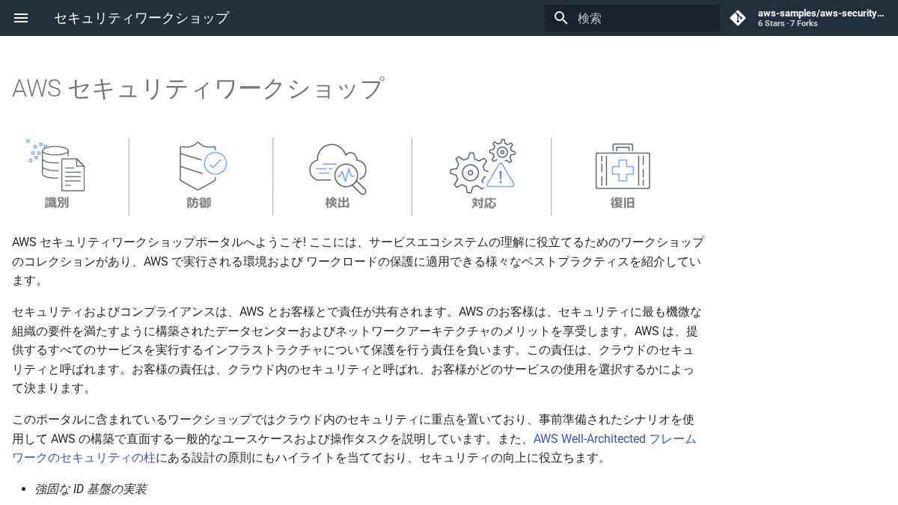Image resolution: width=898 pixels, height=505 pixels.
Task: Click the 6 Stars · 7 Forks text
Action: coord(787,24)
